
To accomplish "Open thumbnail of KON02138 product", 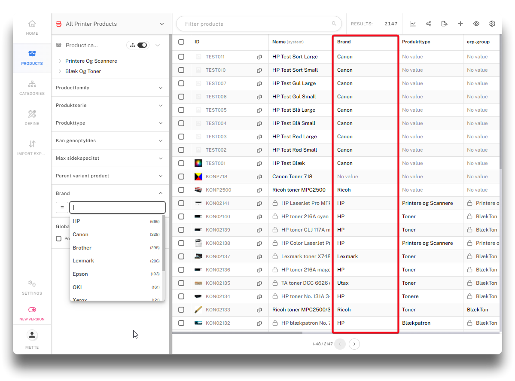I will 198,243.
